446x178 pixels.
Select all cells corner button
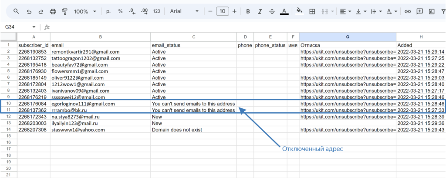9,37
